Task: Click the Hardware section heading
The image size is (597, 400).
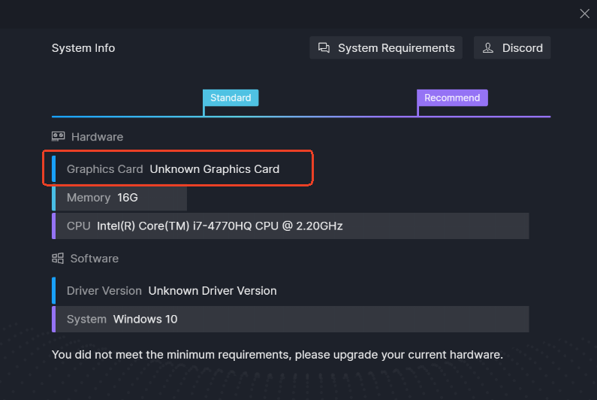Action: pos(97,137)
